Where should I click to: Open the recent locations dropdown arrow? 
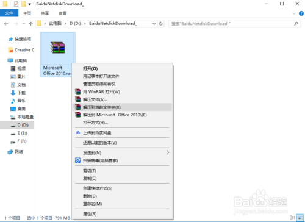tap(24, 24)
